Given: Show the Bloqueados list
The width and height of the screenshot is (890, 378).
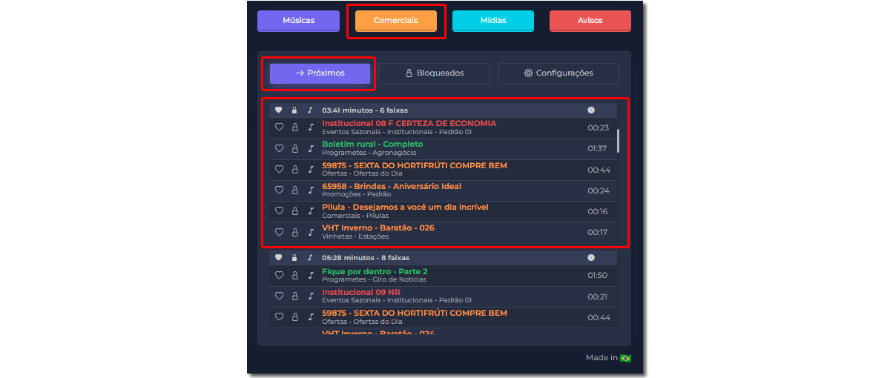Looking at the screenshot, I should click(434, 73).
